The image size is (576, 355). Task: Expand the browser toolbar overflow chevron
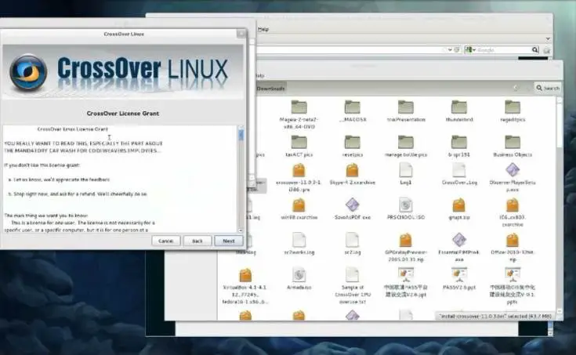(x=548, y=38)
